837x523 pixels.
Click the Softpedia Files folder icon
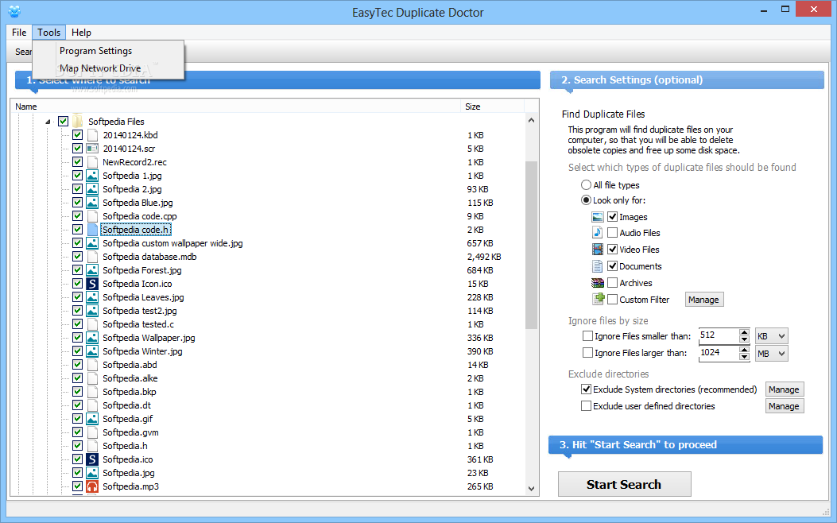(78, 121)
